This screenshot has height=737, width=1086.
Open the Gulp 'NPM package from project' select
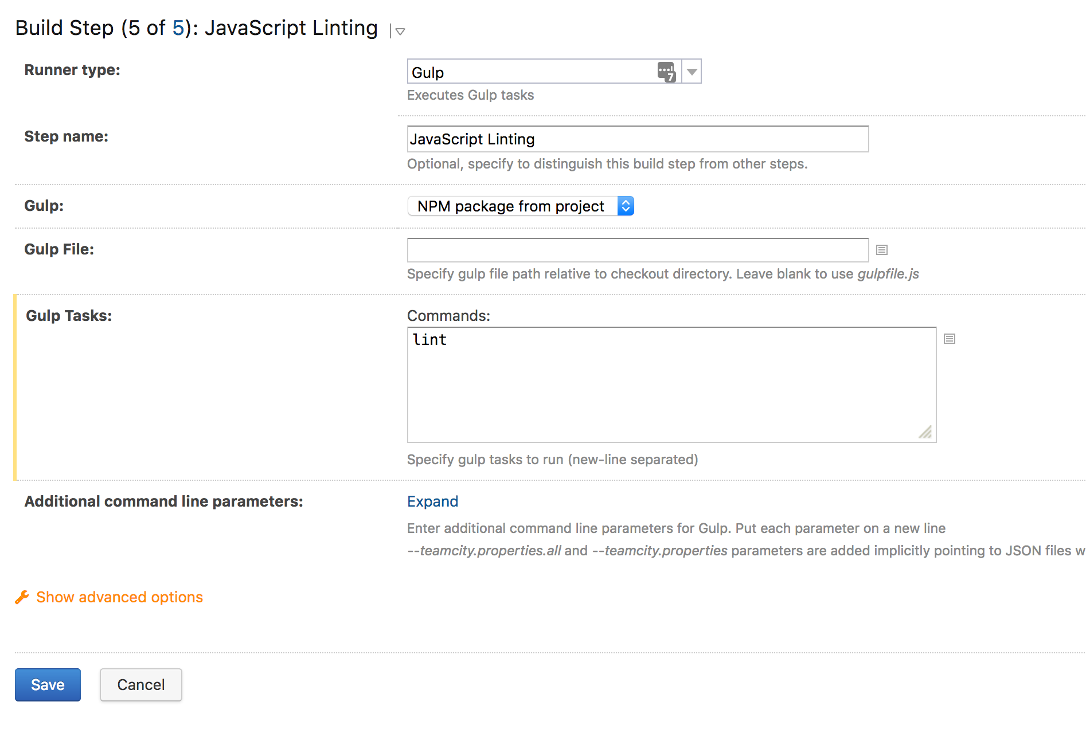(x=520, y=206)
